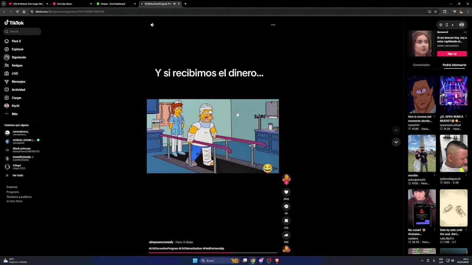The width and height of the screenshot is (472, 265).
Task: Follow creator via avatar plus button
Action: coord(286,183)
